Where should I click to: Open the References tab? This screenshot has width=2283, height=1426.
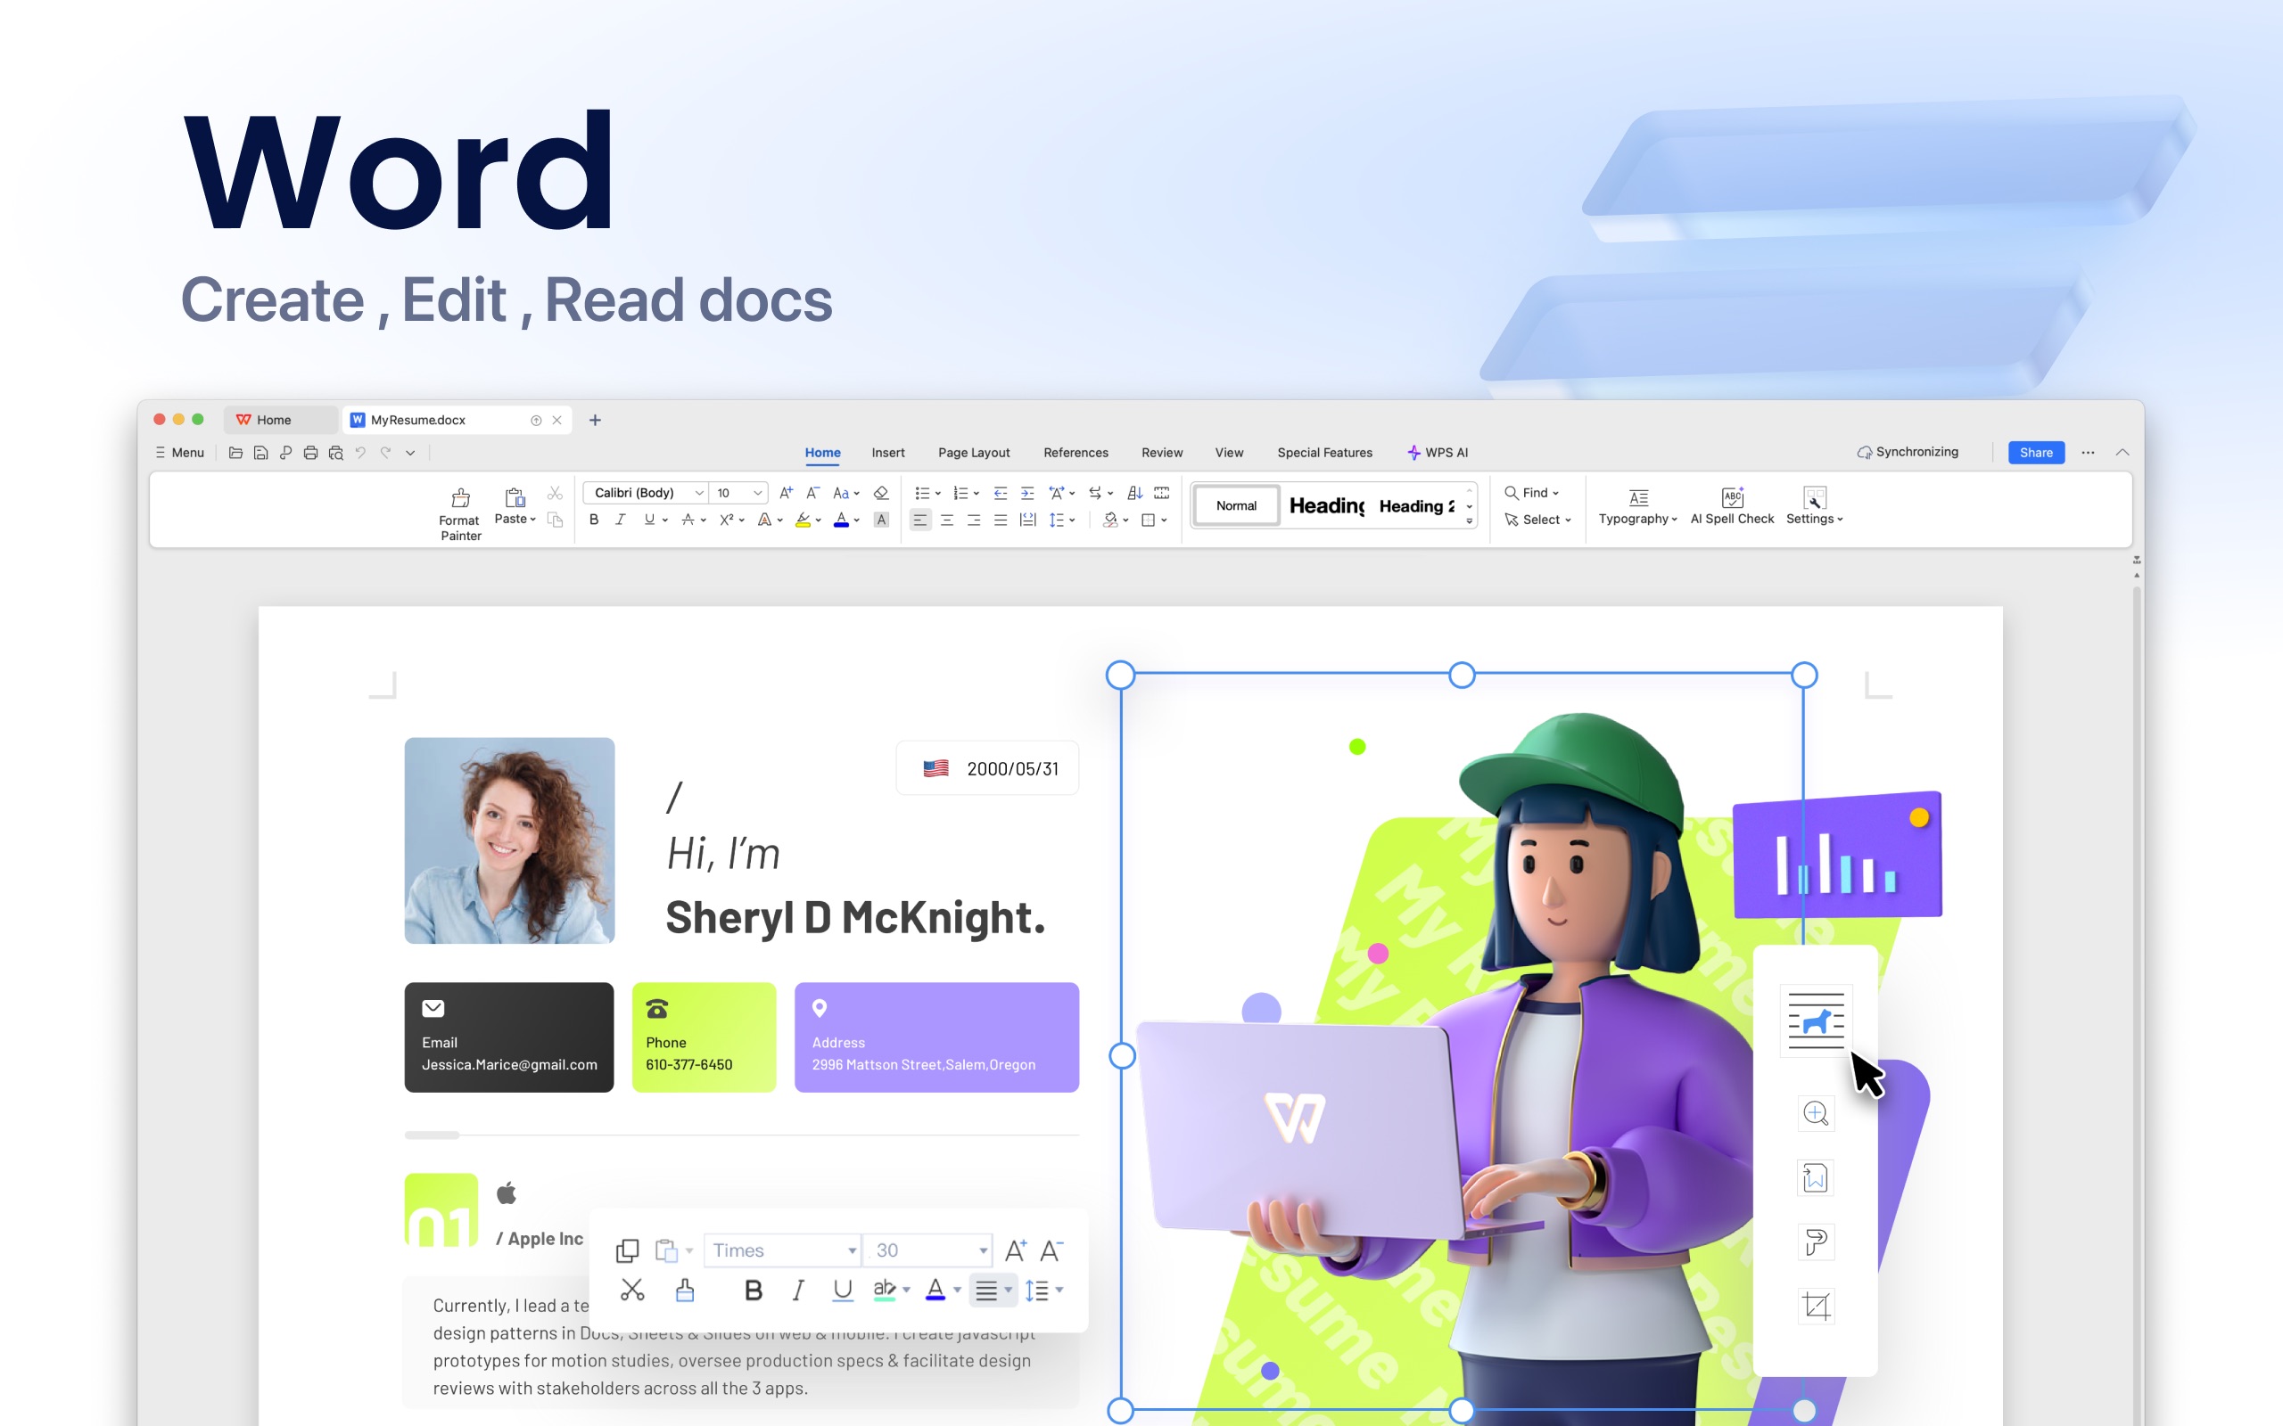(x=1076, y=453)
